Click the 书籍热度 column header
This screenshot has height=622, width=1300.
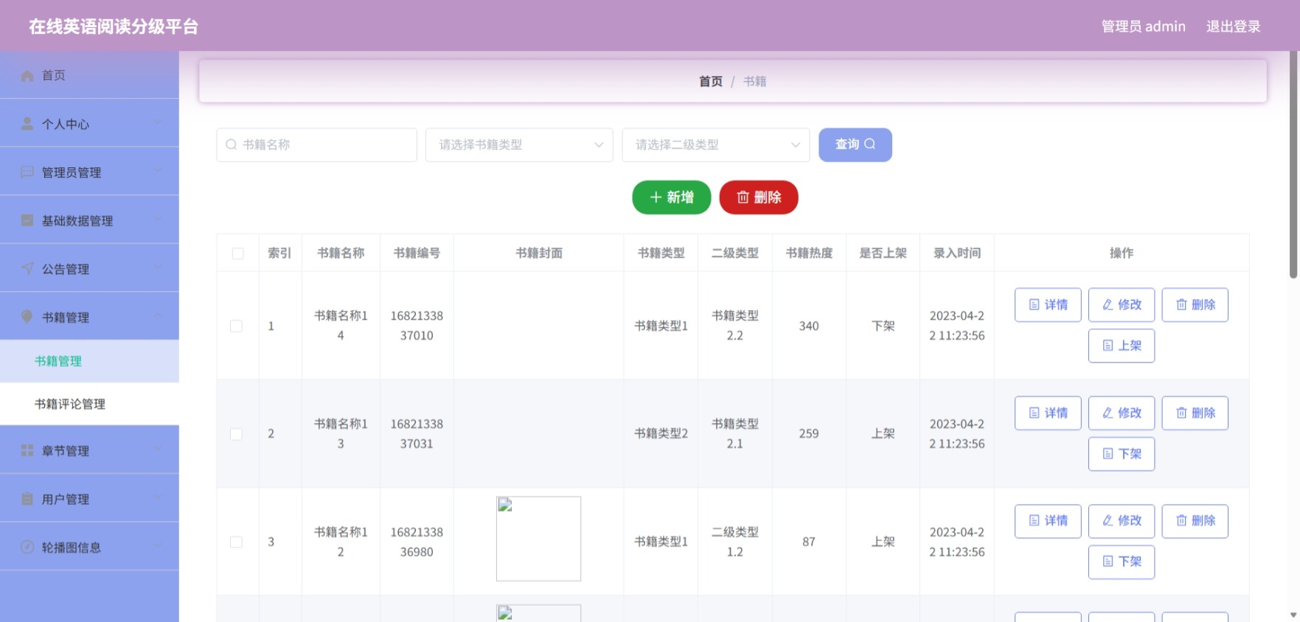809,254
